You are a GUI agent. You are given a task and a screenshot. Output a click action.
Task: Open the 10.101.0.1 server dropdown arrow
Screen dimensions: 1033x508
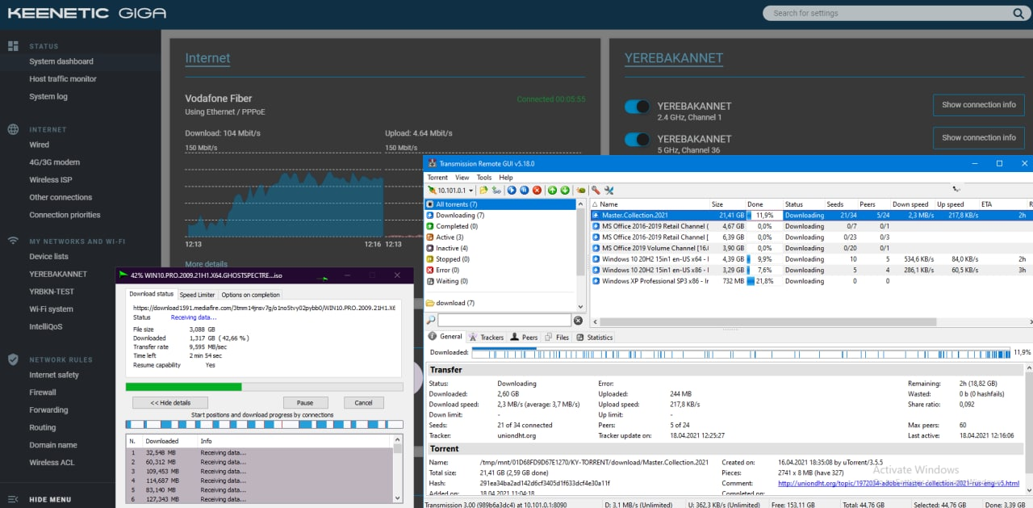(470, 191)
